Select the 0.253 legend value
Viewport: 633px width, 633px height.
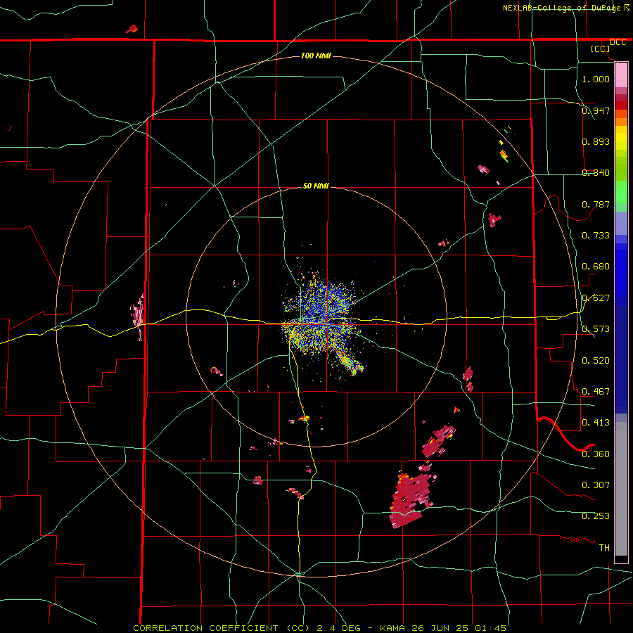[x=596, y=516]
